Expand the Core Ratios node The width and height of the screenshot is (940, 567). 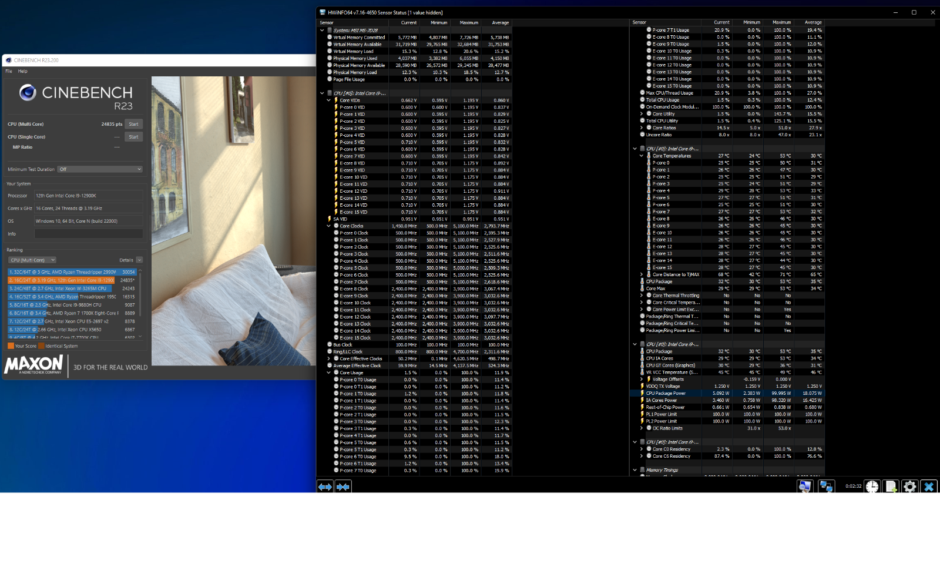642,128
